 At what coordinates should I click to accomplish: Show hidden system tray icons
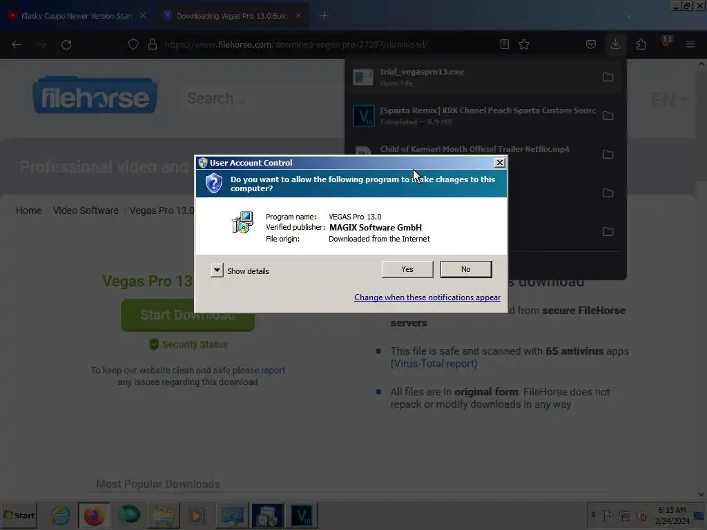pyautogui.click(x=593, y=515)
